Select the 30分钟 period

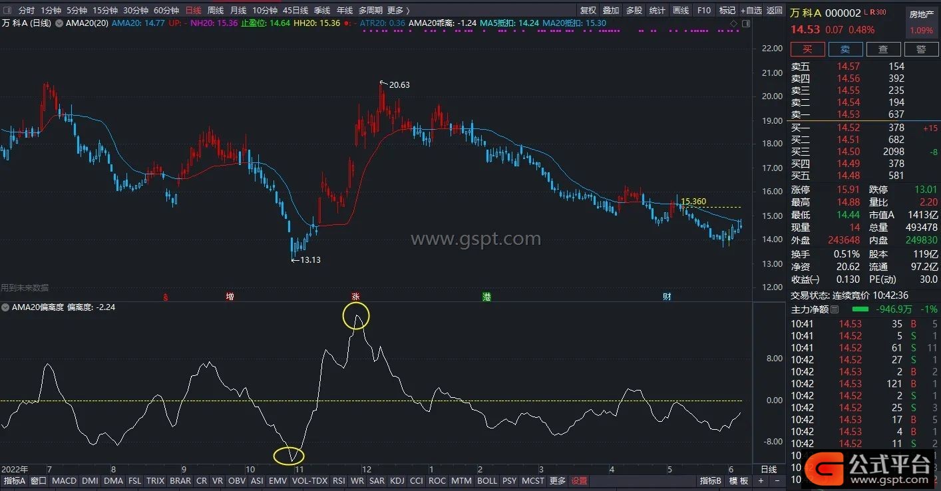tap(136, 10)
